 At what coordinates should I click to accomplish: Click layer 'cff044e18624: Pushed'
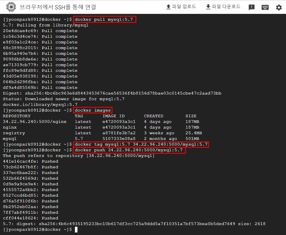31,218
